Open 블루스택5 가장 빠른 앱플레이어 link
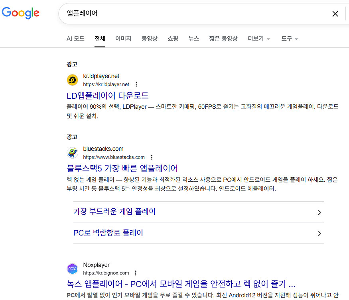349x300 pixels. tap(122, 168)
